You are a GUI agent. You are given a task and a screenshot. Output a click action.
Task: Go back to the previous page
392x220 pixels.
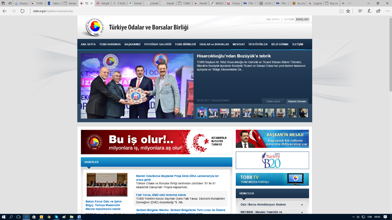pos(5,11)
